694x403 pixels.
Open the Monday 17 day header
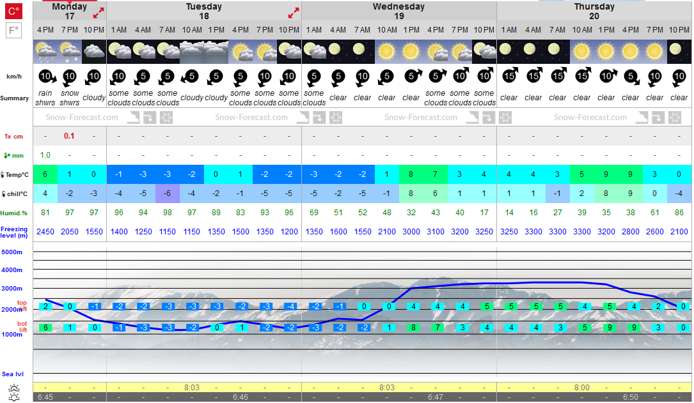click(70, 11)
